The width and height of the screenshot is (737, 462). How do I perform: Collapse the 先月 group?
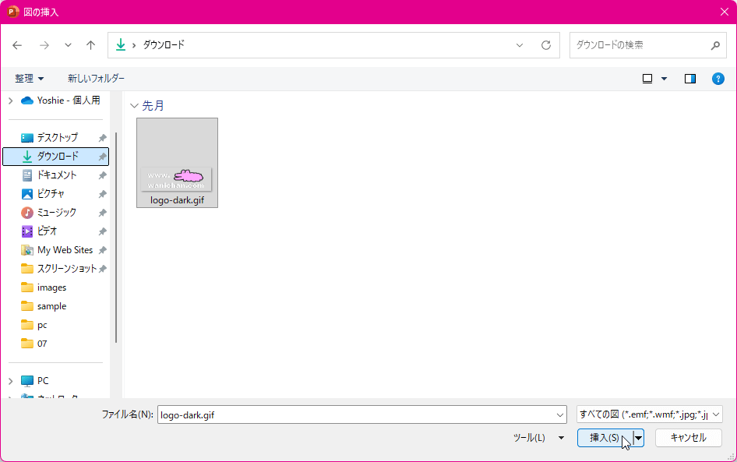click(x=134, y=106)
